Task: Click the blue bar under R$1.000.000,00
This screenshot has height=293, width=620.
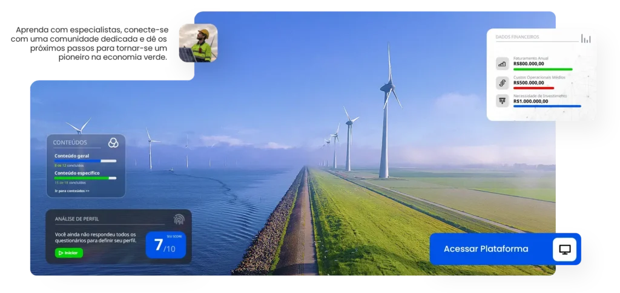Action: (x=547, y=106)
